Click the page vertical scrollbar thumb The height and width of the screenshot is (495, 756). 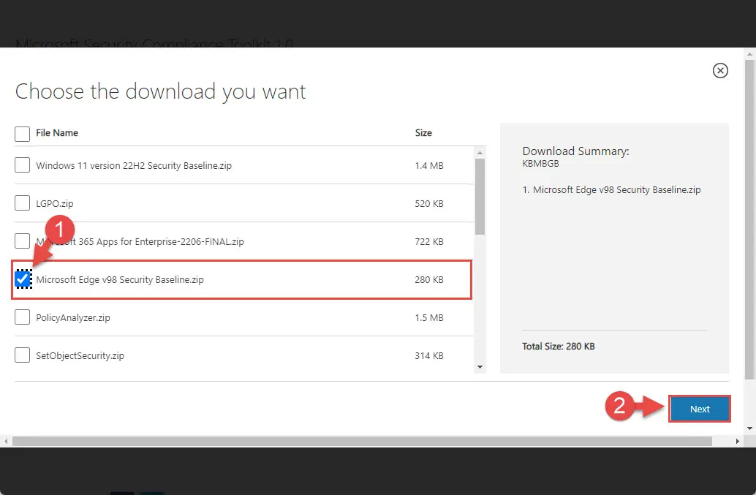point(749,219)
